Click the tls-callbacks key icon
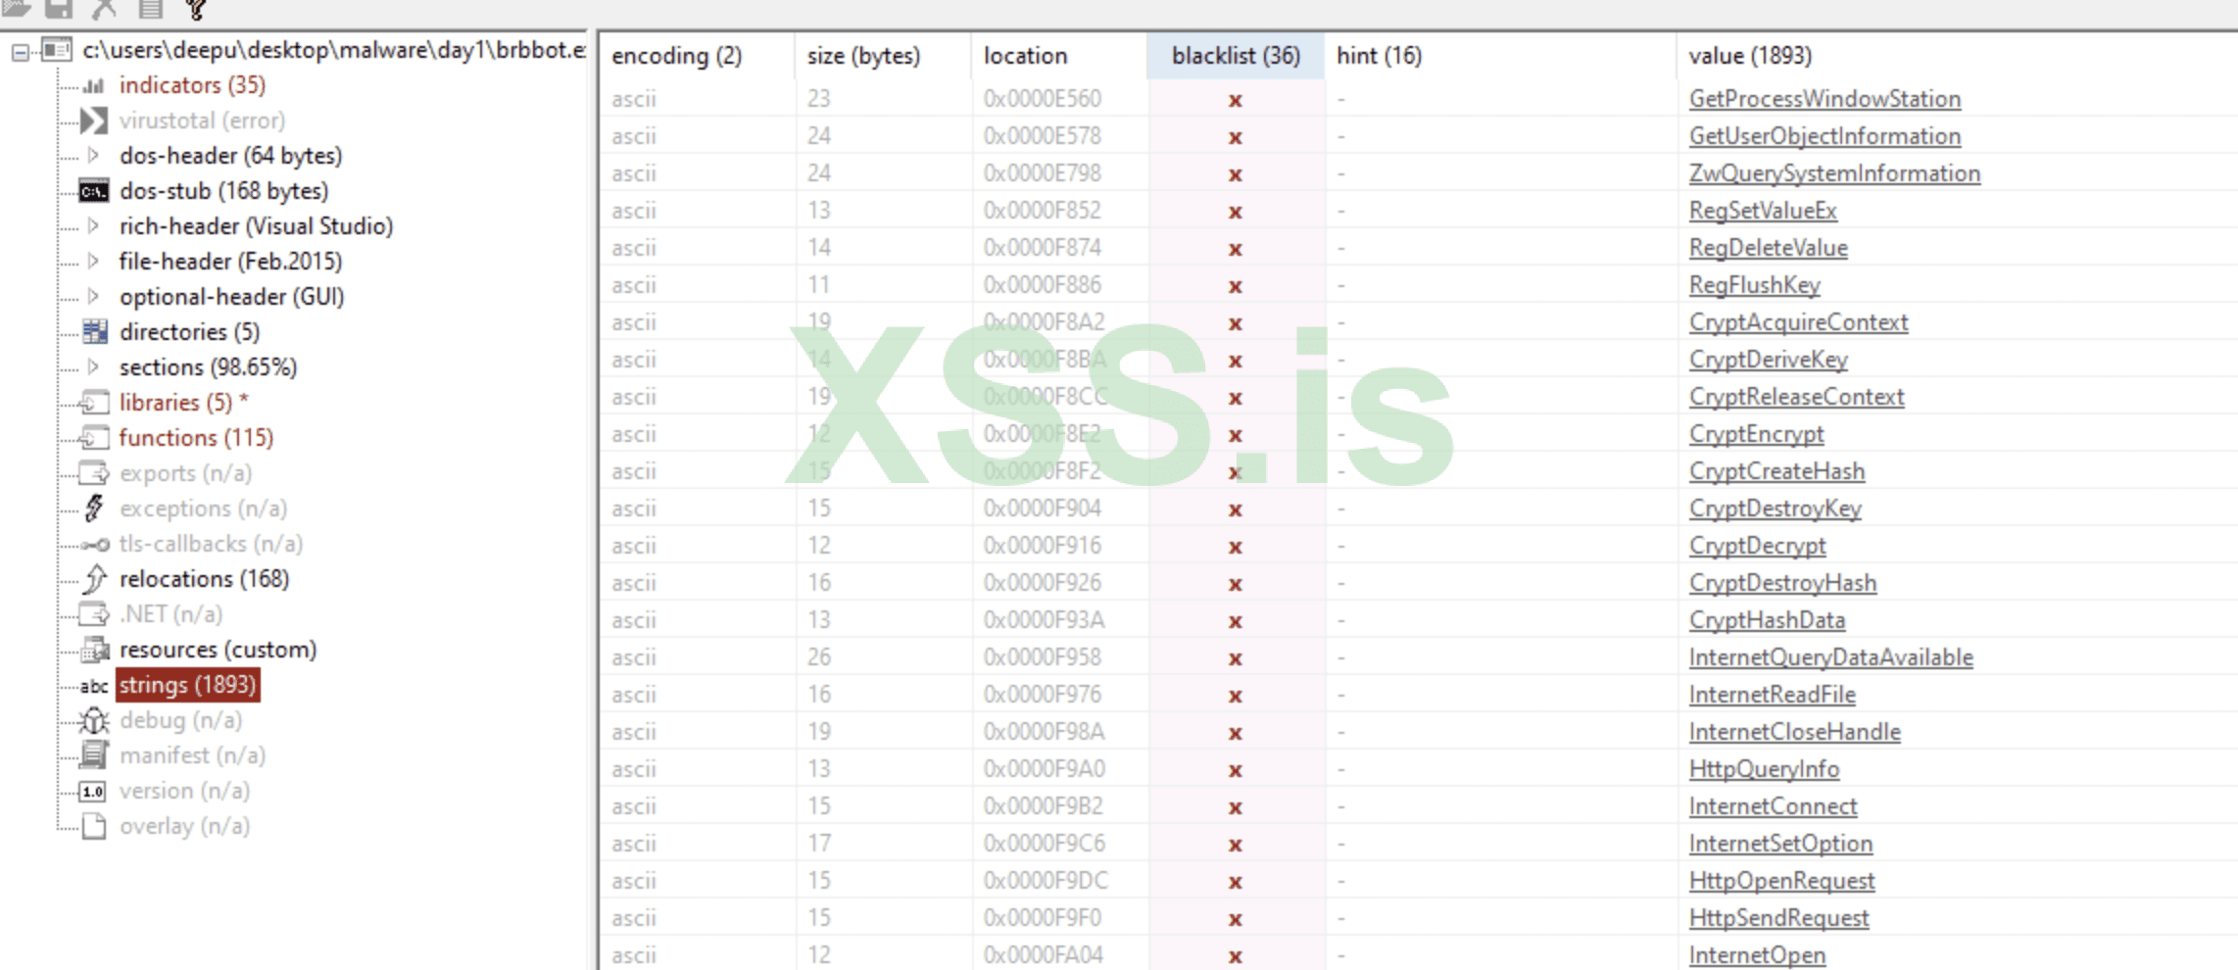The image size is (2238, 970). click(x=95, y=545)
